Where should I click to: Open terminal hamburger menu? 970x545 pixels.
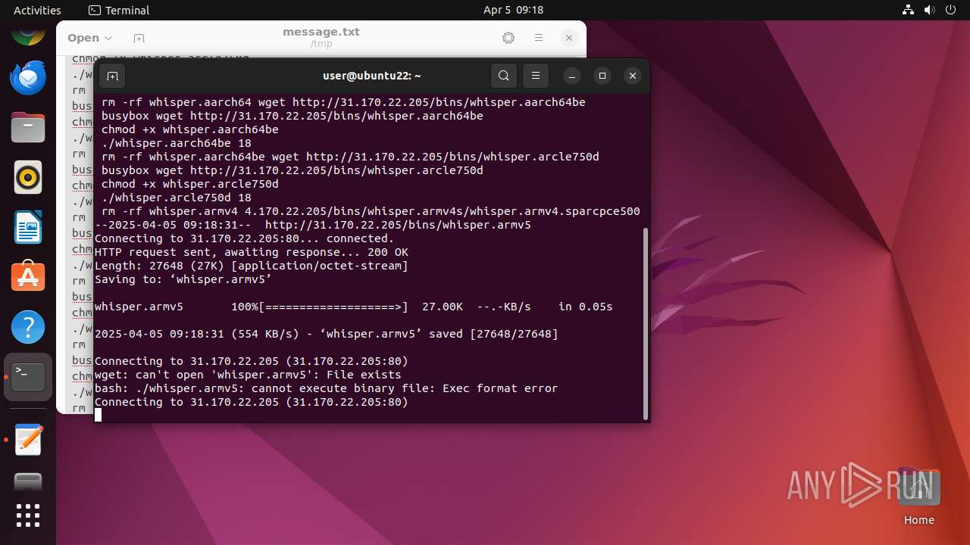536,76
